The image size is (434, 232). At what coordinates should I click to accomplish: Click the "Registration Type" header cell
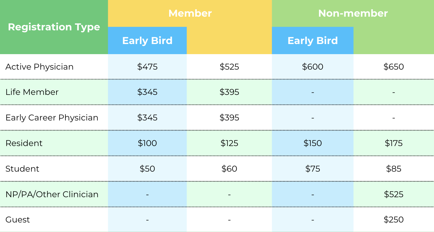coord(54,27)
